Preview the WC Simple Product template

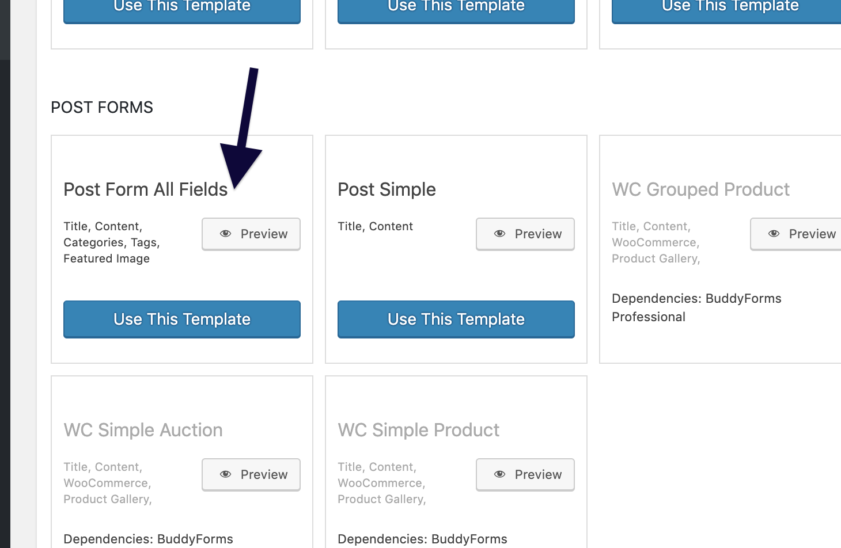pos(525,474)
